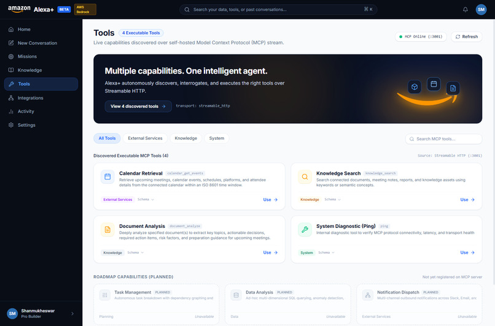Expand Schema for Knowledge Search
This screenshot has width=495, height=326.
(332, 199)
